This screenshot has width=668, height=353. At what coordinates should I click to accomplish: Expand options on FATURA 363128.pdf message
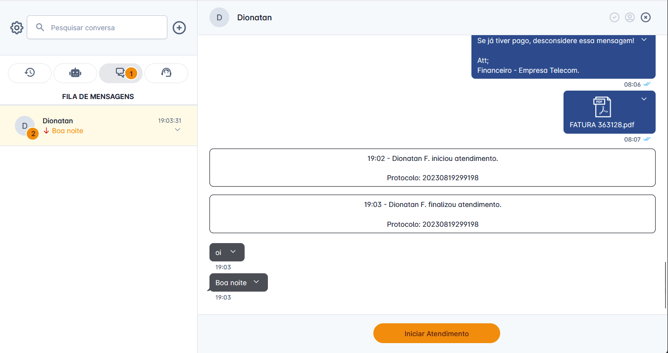click(x=644, y=99)
